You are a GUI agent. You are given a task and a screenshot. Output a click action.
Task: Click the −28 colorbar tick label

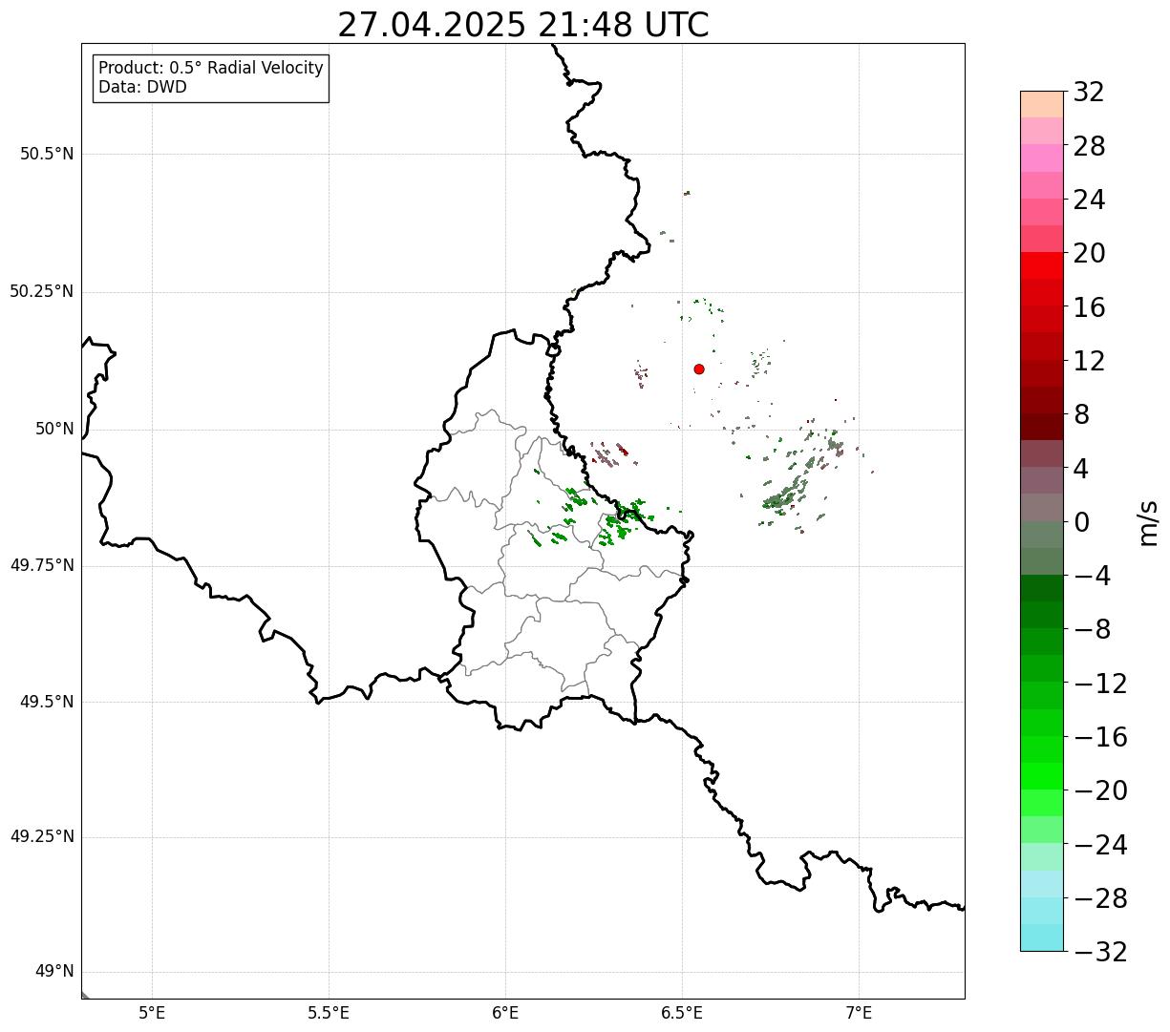click(1100, 898)
